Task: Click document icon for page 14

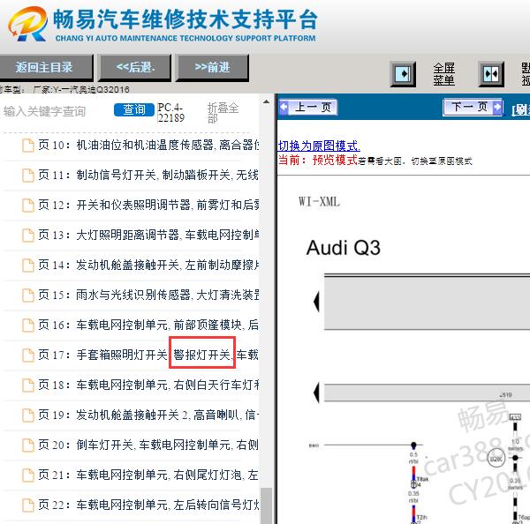Action: point(28,266)
